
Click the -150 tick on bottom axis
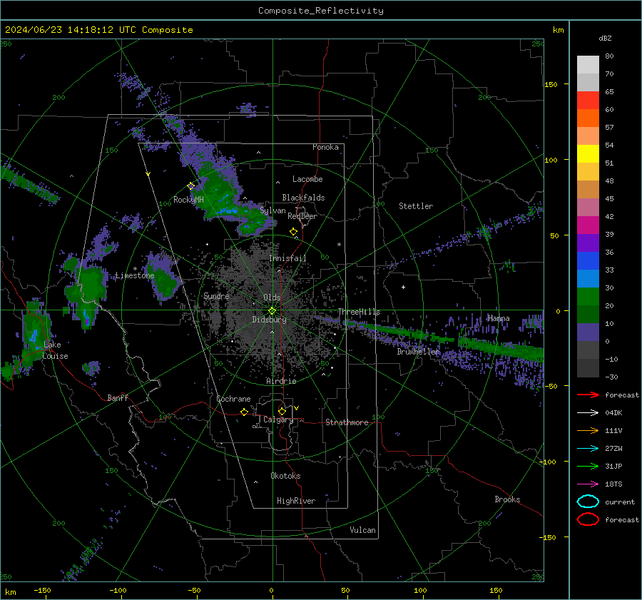pyautogui.click(x=42, y=590)
